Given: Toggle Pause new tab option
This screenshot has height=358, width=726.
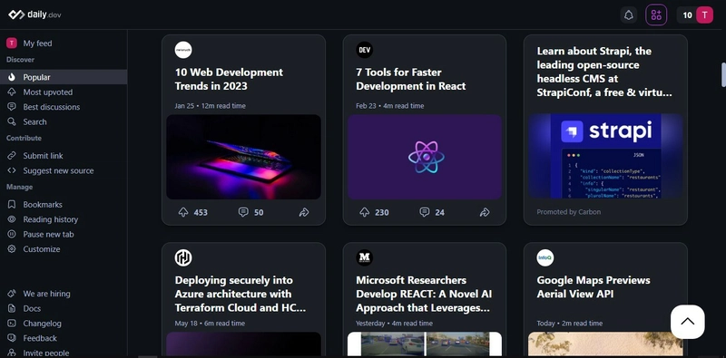Looking at the screenshot, I should pos(49,234).
